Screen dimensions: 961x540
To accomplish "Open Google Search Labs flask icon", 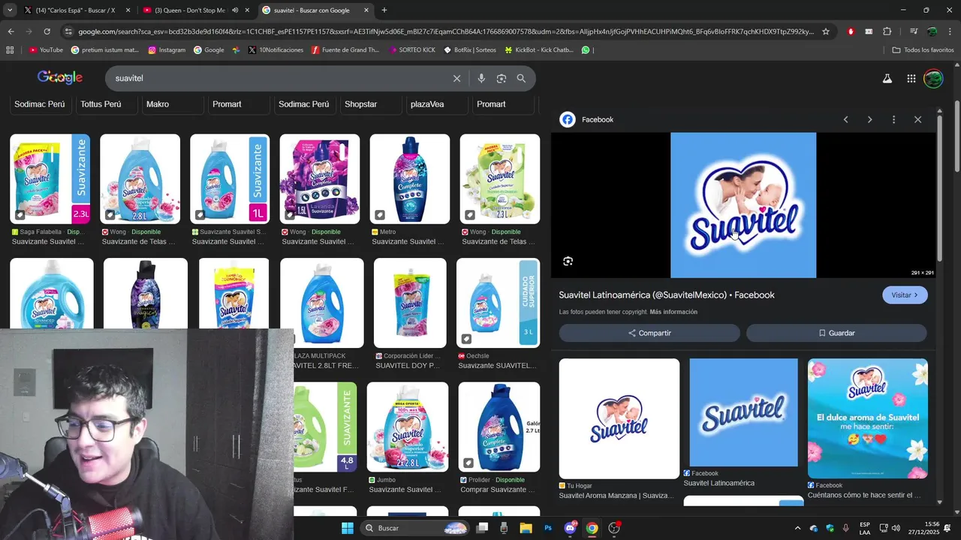I will pos(887,78).
